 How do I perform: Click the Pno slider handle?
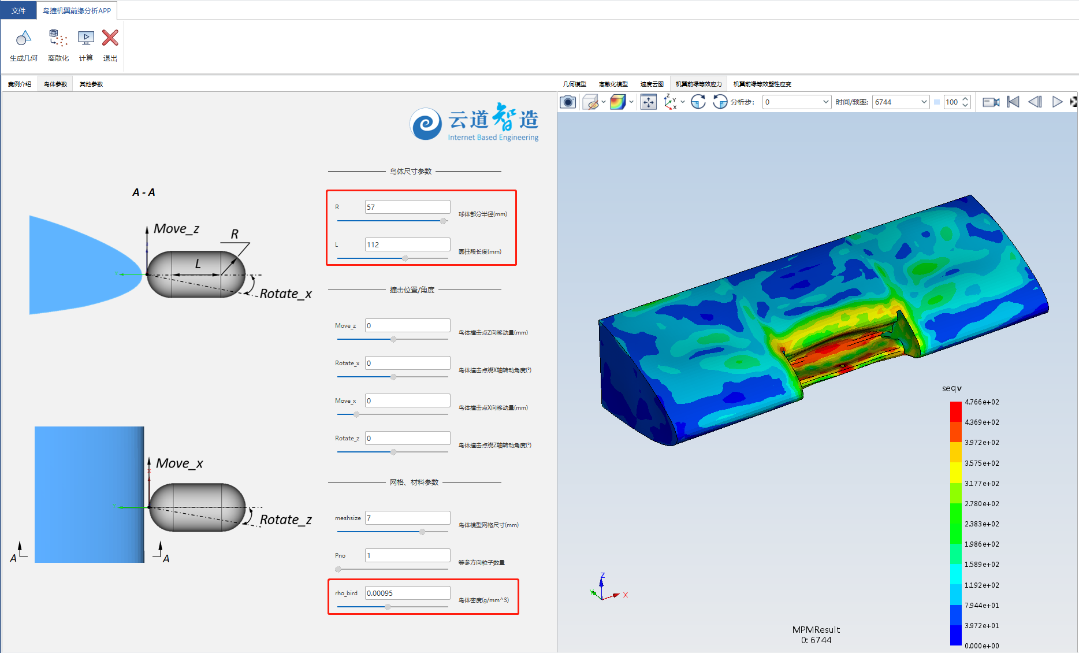[x=338, y=569]
